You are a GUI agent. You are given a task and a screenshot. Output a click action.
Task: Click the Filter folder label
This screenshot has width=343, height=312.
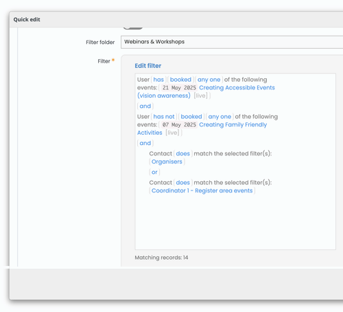coord(100,43)
